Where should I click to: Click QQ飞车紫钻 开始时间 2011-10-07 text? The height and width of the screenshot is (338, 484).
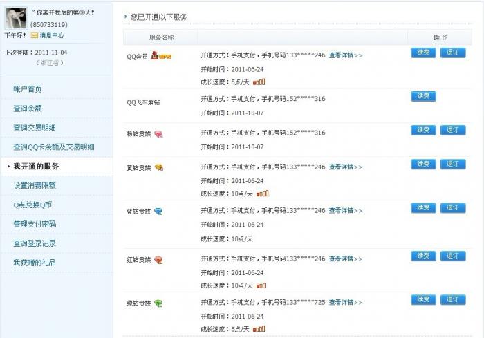(232, 113)
